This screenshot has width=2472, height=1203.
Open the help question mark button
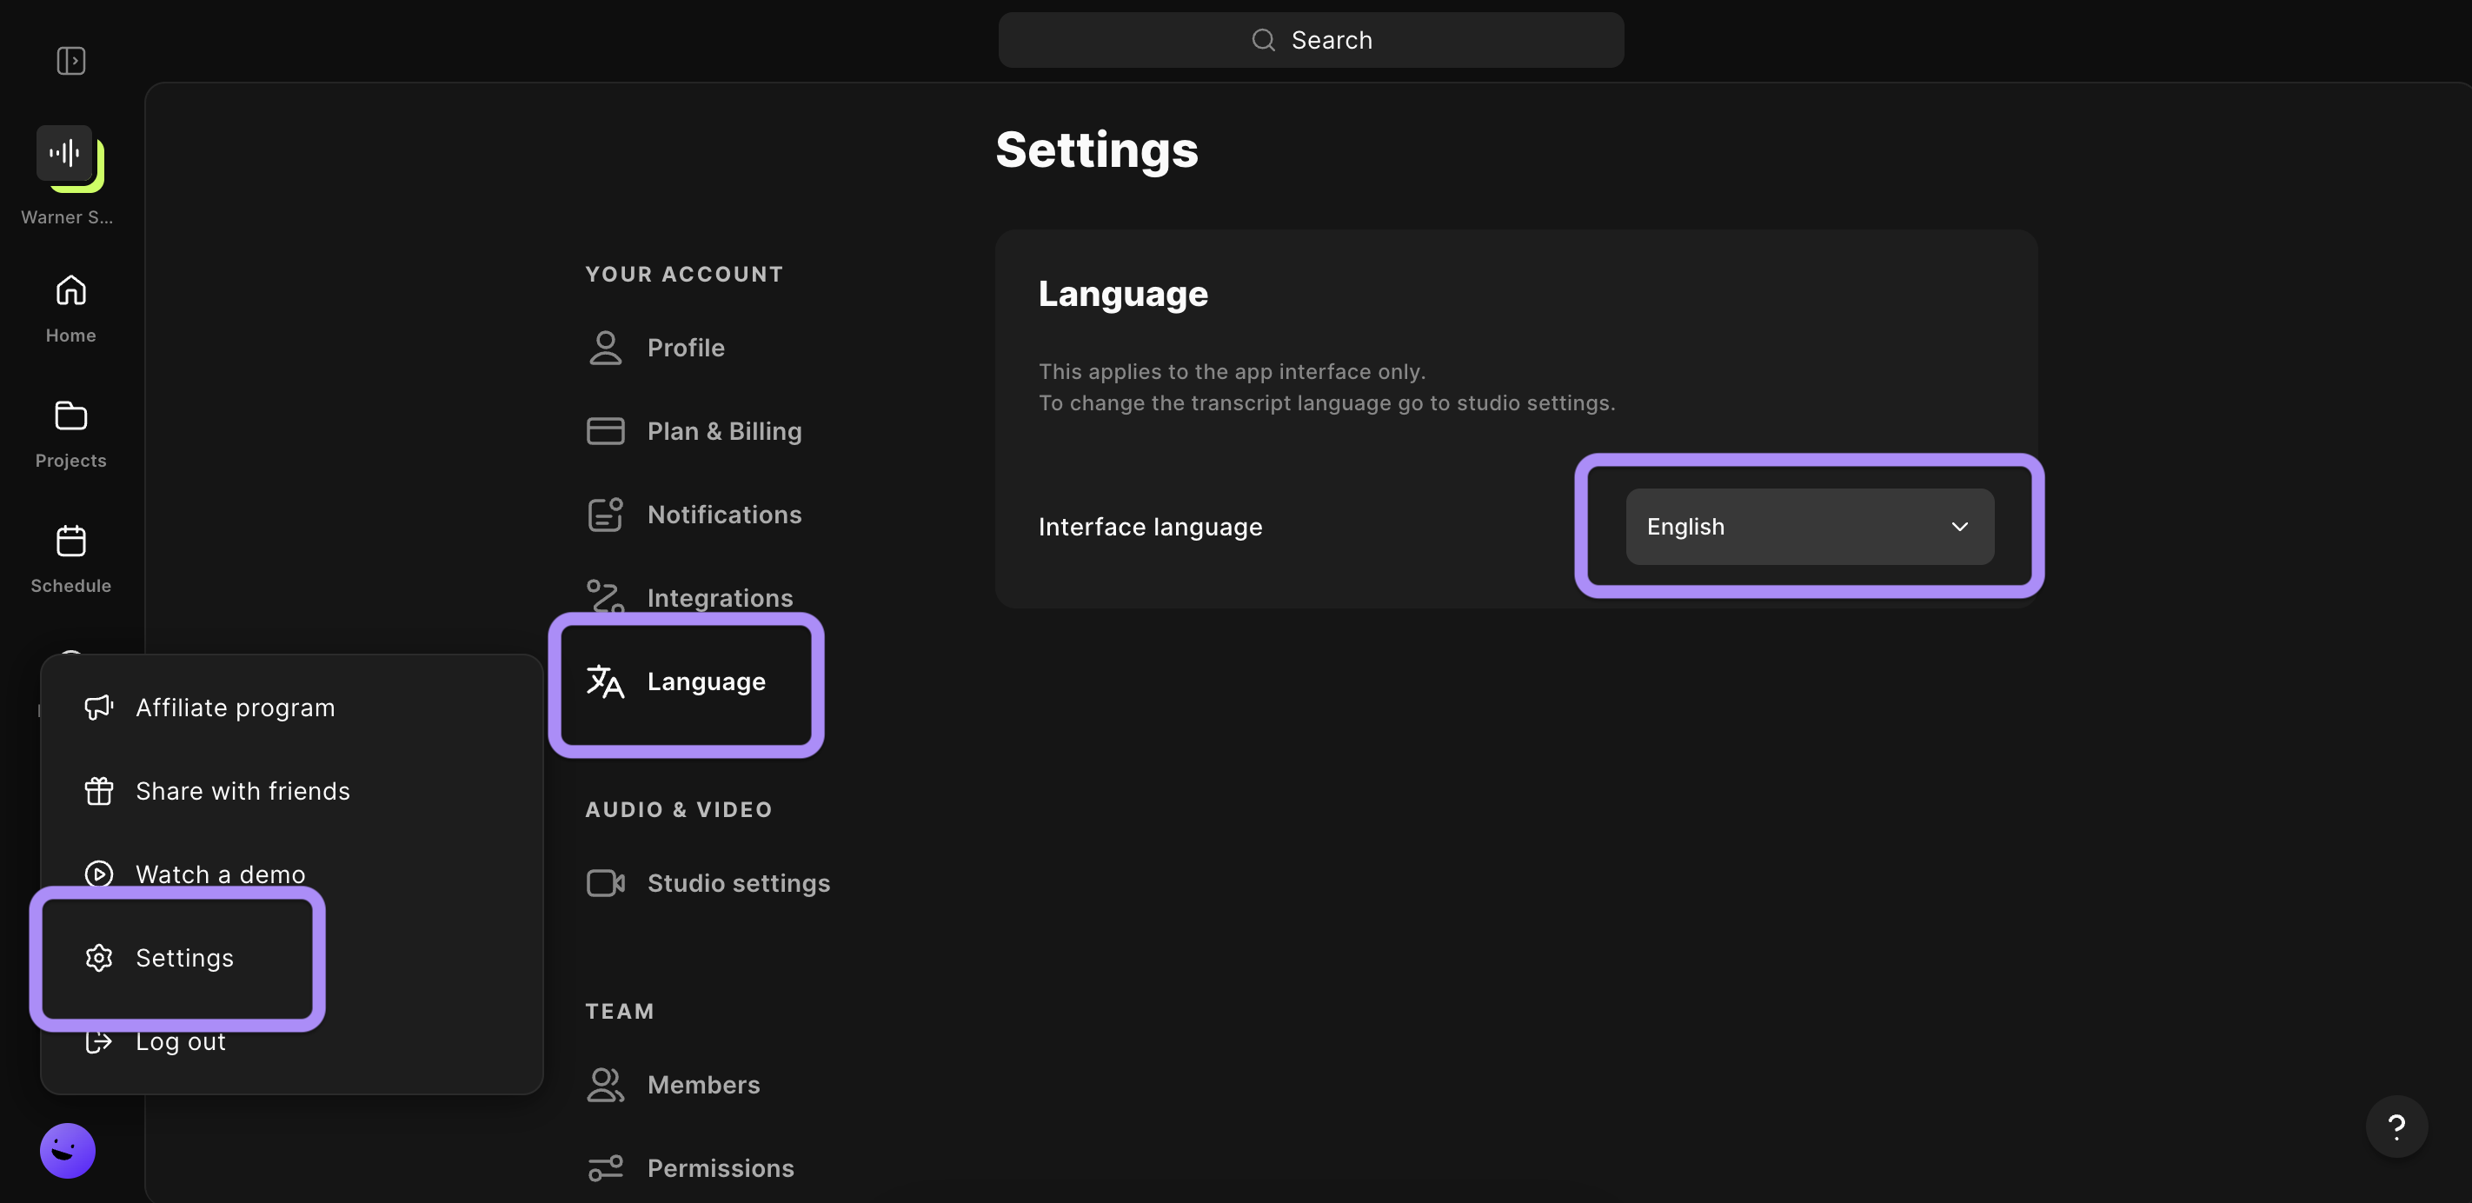point(2396,1127)
